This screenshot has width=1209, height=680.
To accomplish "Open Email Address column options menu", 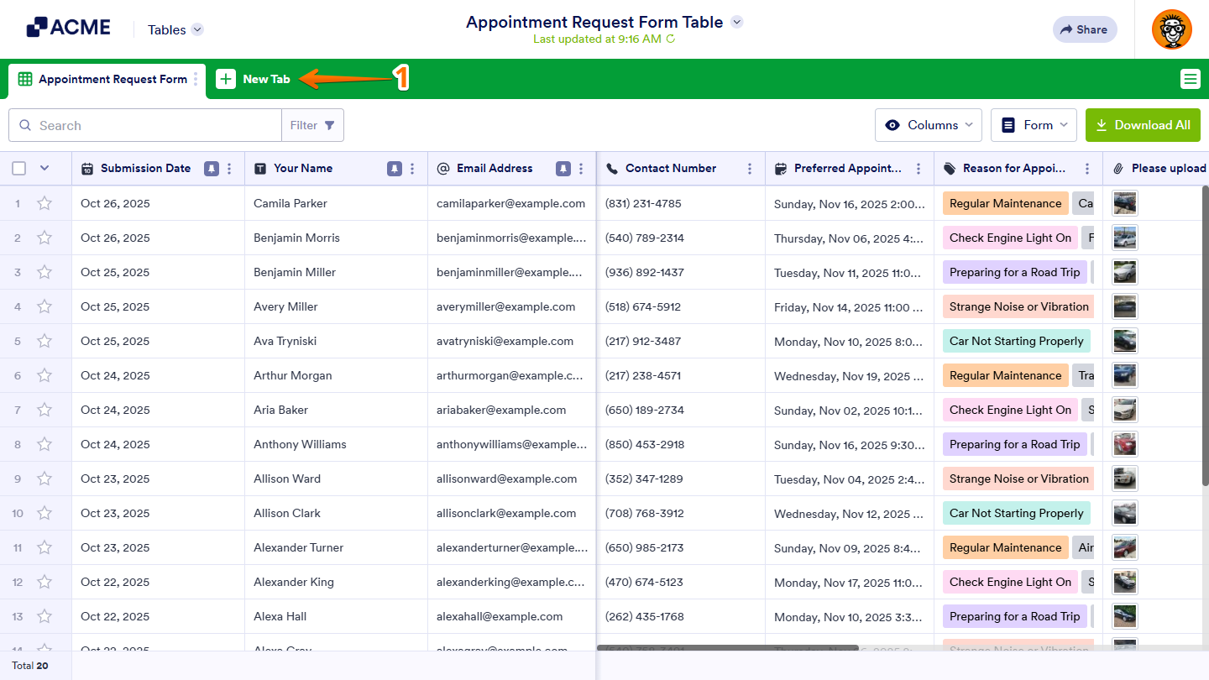I will 581,169.
